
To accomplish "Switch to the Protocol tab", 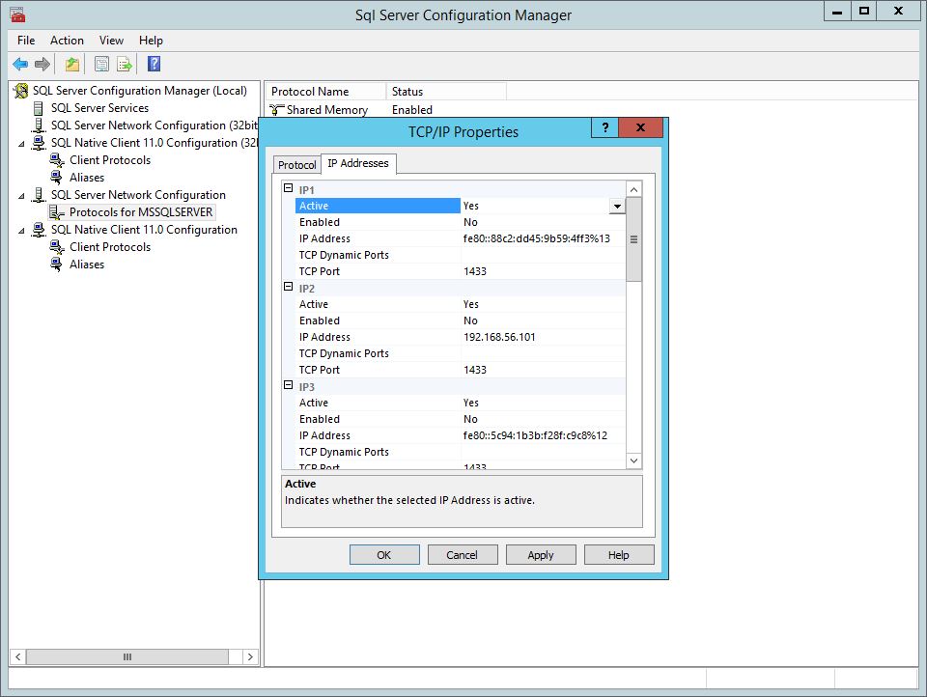I will (x=296, y=165).
